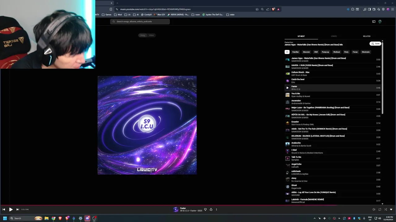Play the current song with the play button
This screenshot has height=222, width=396.
[x=11, y=209]
